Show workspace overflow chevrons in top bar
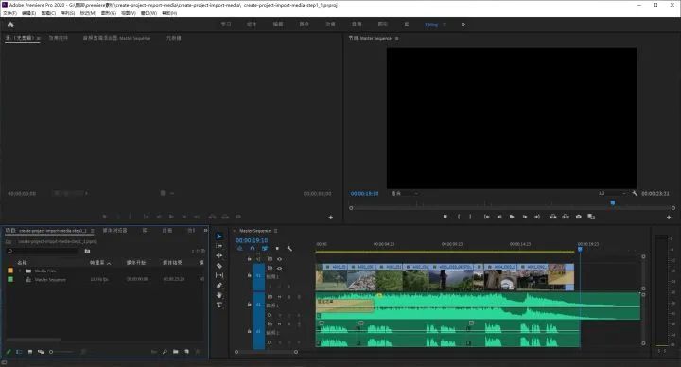The width and height of the screenshot is (681, 367). pyautogui.click(x=463, y=25)
